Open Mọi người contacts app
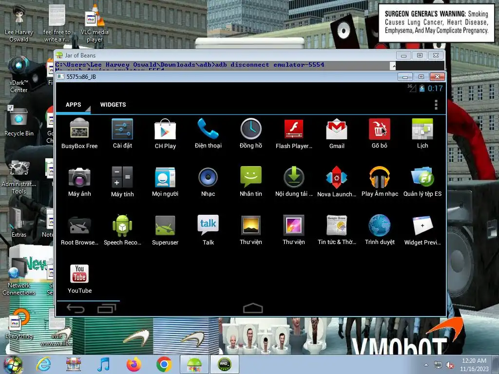Image resolution: width=499 pixels, height=374 pixels. 165,182
